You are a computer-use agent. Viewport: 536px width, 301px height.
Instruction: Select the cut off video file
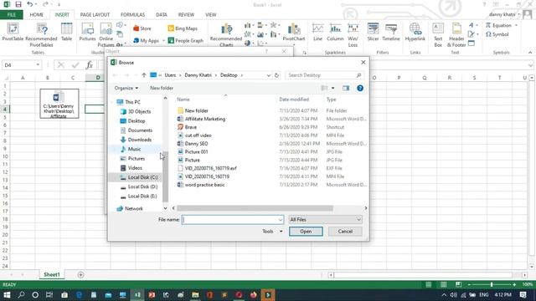point(194,135)
